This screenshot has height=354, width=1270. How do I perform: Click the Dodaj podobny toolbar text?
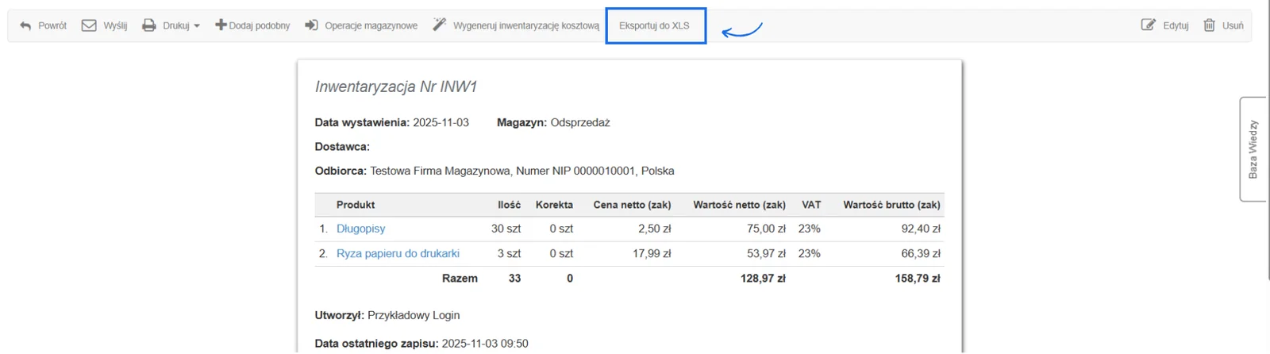click(x=260, y=25)
